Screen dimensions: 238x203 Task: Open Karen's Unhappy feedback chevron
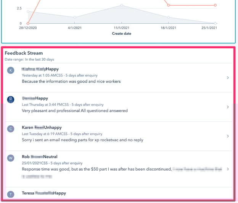pyautogui.click(x=228, y=136)
